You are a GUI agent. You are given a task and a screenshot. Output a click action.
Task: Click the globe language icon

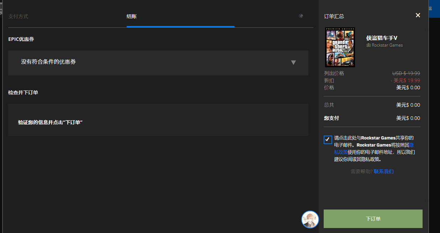coord(301,16)
